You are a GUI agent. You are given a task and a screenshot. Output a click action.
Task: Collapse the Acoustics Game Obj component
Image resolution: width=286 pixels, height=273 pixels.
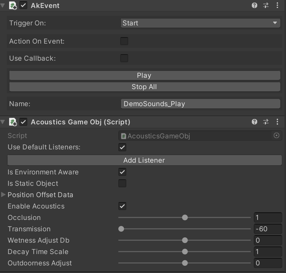click(3, 122)
